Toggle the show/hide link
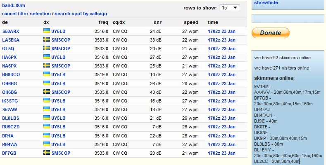The image size is (326, 165). (x=266, y=2)
